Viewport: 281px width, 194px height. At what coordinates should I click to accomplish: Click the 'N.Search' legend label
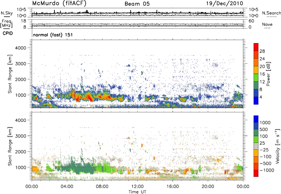pos(271,13)
